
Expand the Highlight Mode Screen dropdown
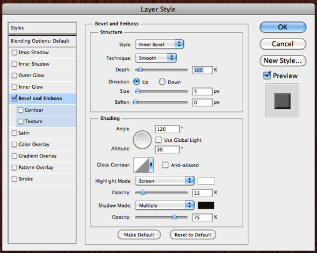165,180
